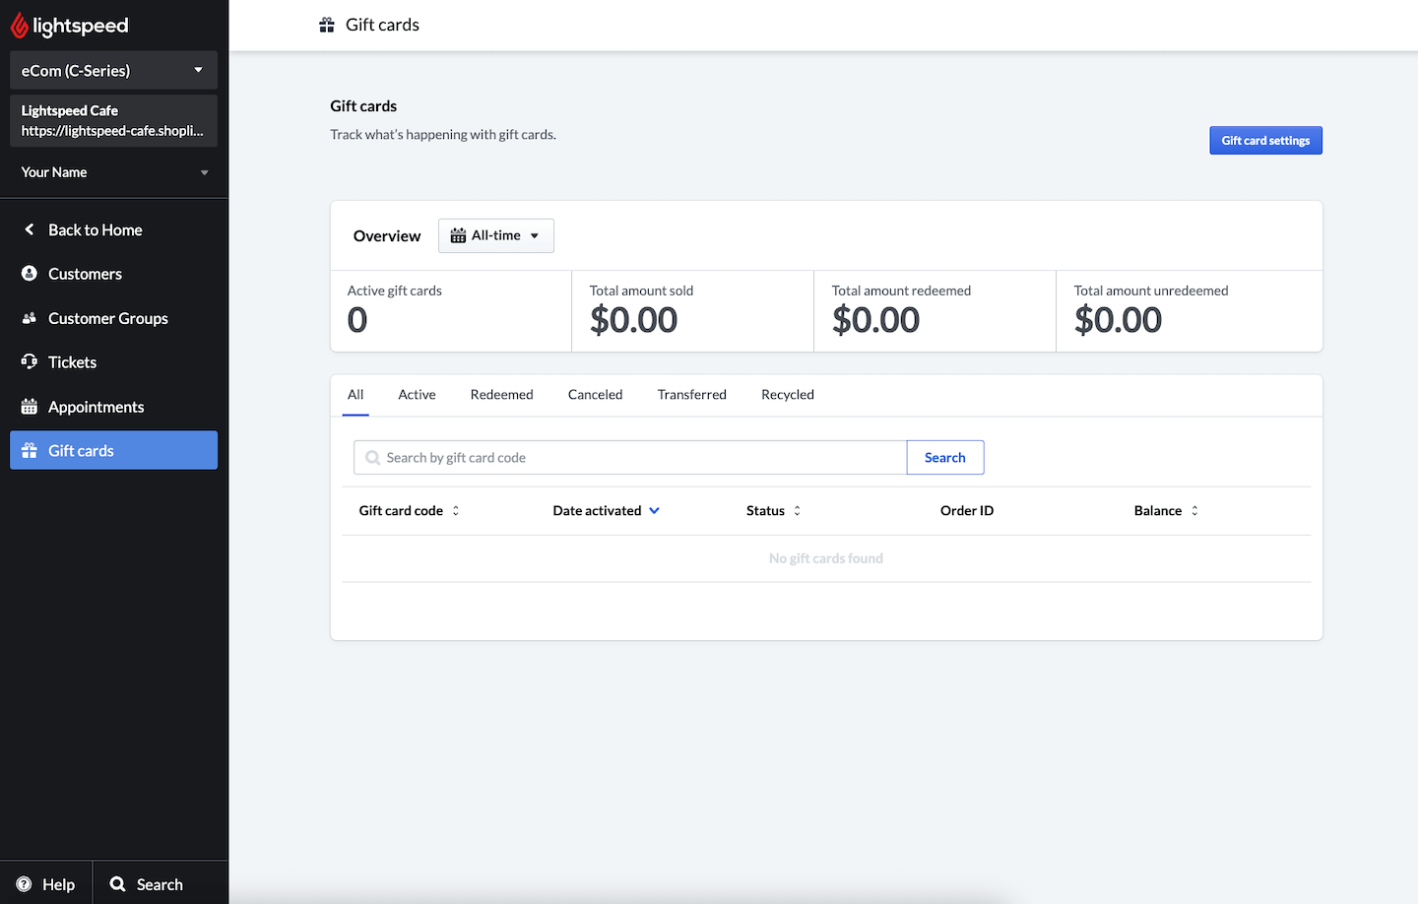Open the All-time date range dropdown

[x=495, y=236]
